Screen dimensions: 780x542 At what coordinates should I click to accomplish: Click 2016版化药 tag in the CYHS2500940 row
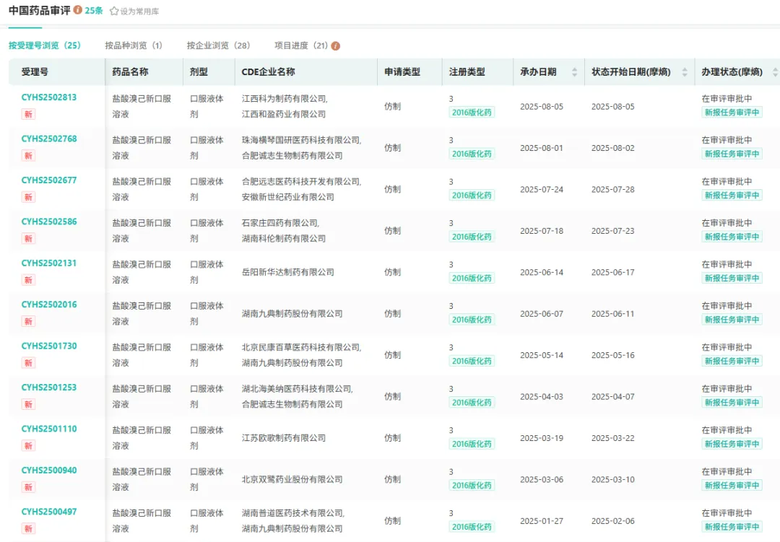pos(472,486)
